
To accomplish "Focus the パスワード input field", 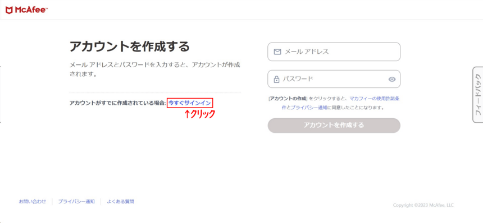I will (x=334, y=79).
